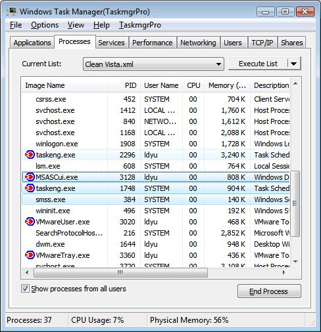Screen dimensions: 321x332
Task: Click the Processes: 37 status entry
Action: tap(29, 320)
